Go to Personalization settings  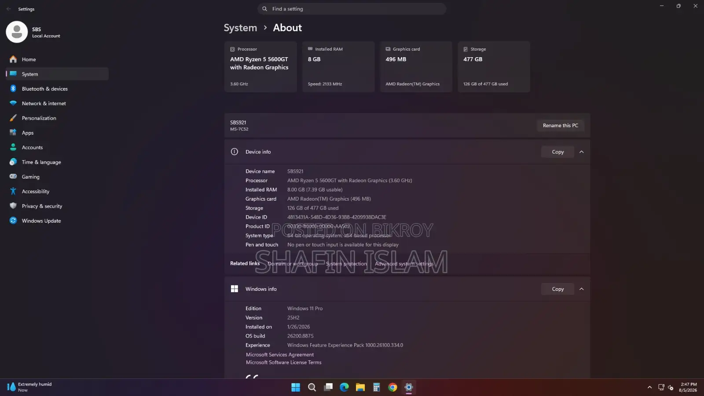coord(57,118)
